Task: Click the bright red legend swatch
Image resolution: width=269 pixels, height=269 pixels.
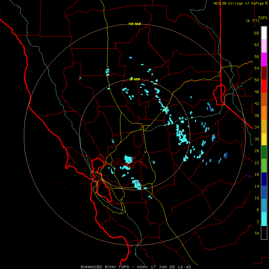Action: tap(264, 86)
